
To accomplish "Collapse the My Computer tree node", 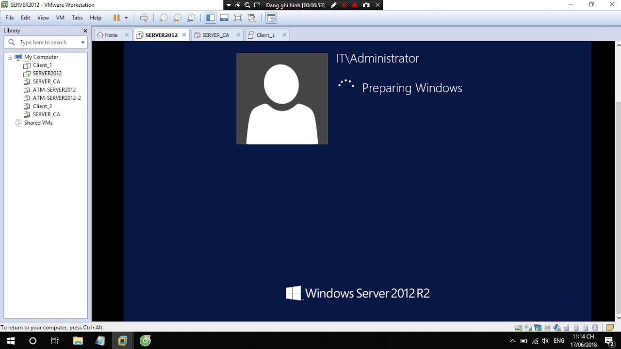I will (x=9, y=57).
